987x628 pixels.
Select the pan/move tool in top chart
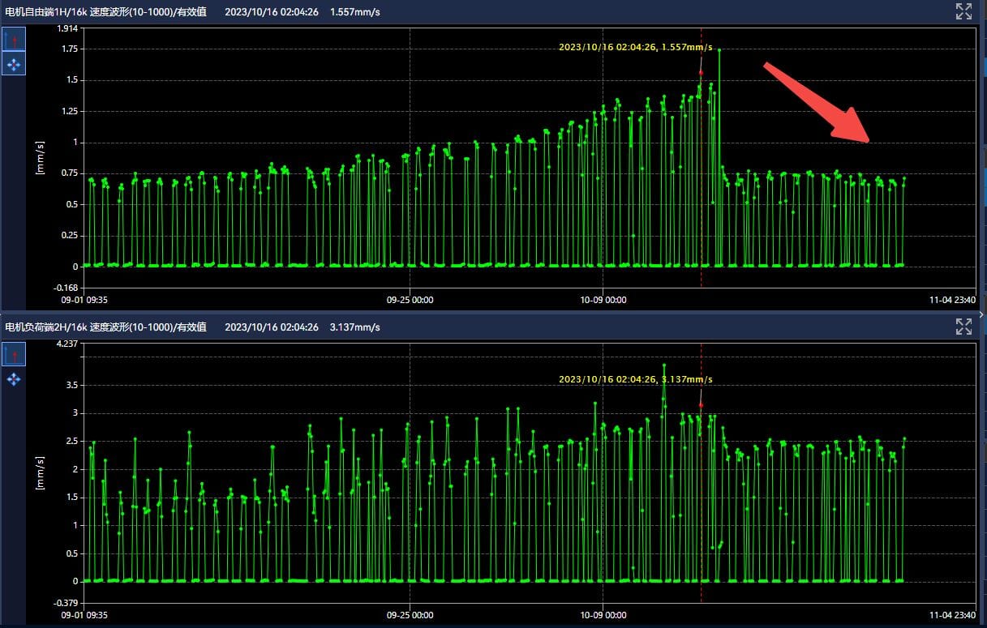pos(14,63)
